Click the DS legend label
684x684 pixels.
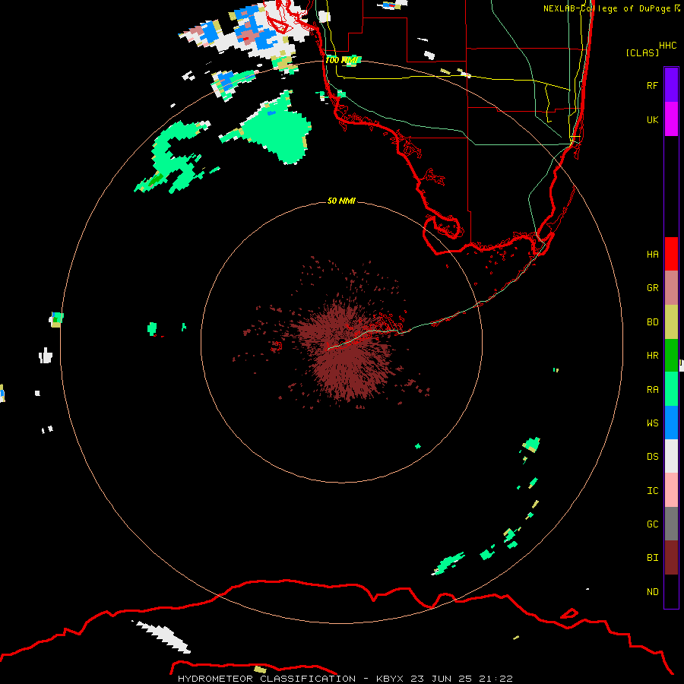pyautogui.click(x=652, y=457)
